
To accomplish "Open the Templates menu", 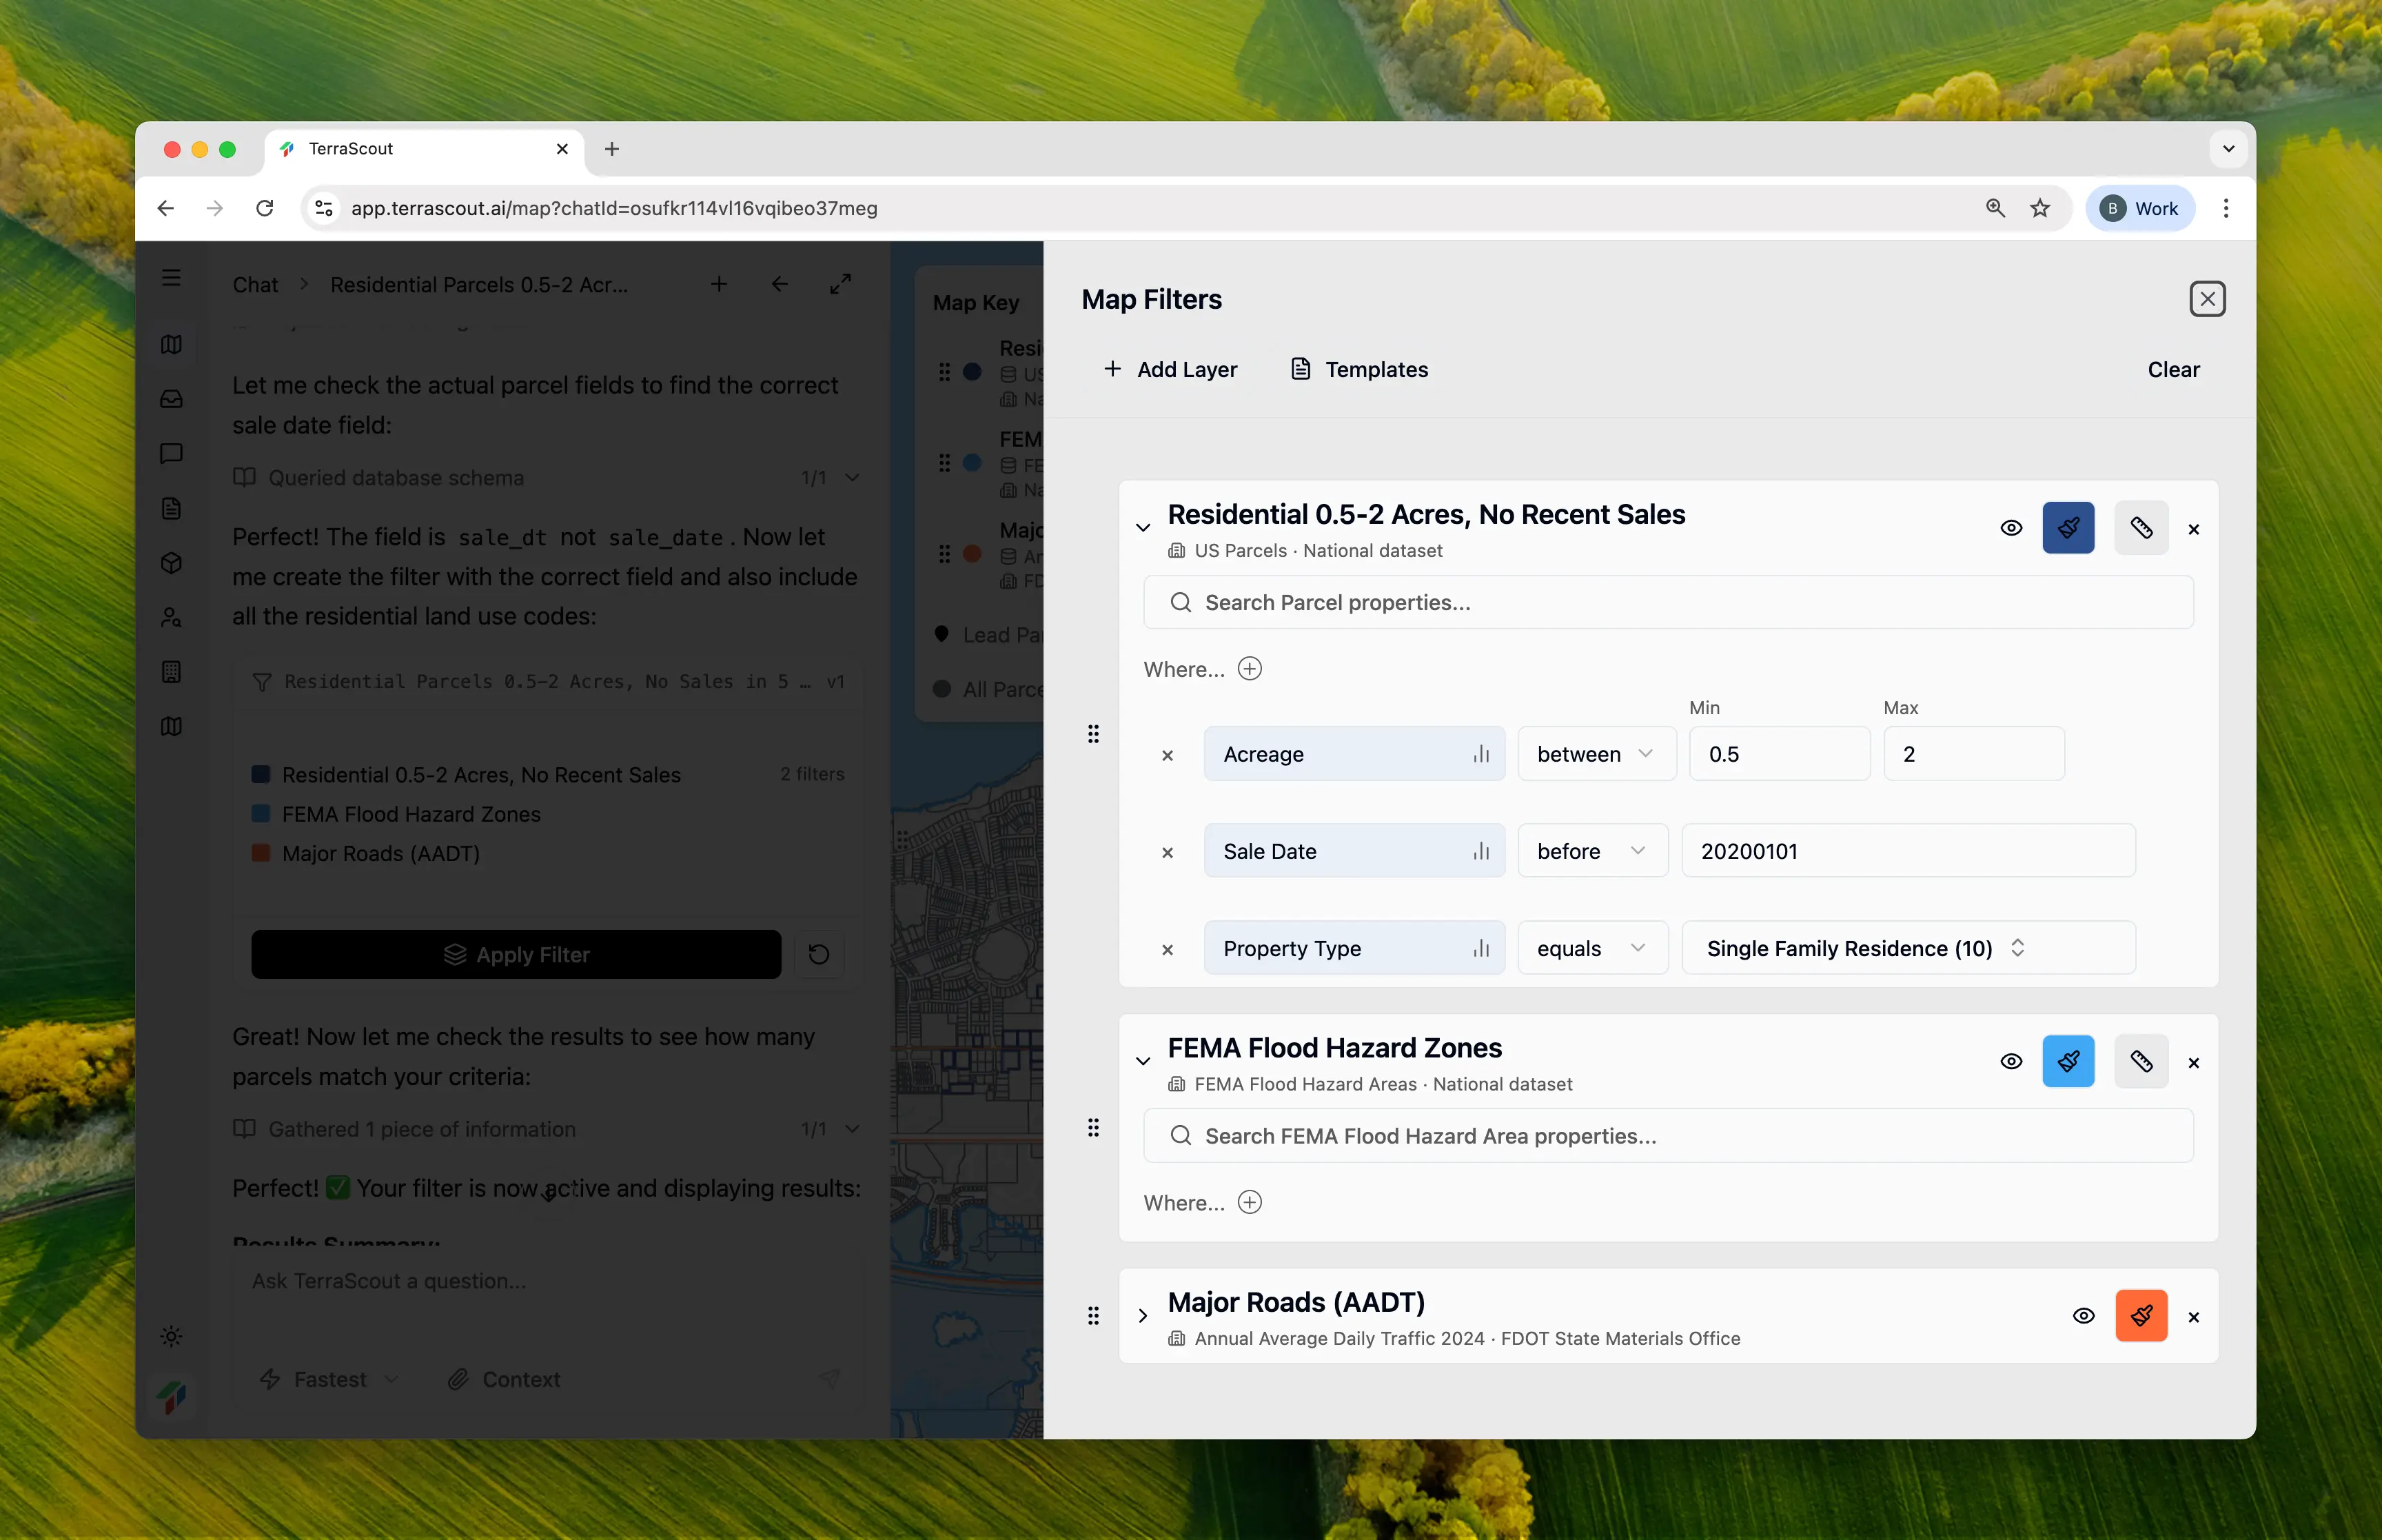I will click(x=1358, y=369).
